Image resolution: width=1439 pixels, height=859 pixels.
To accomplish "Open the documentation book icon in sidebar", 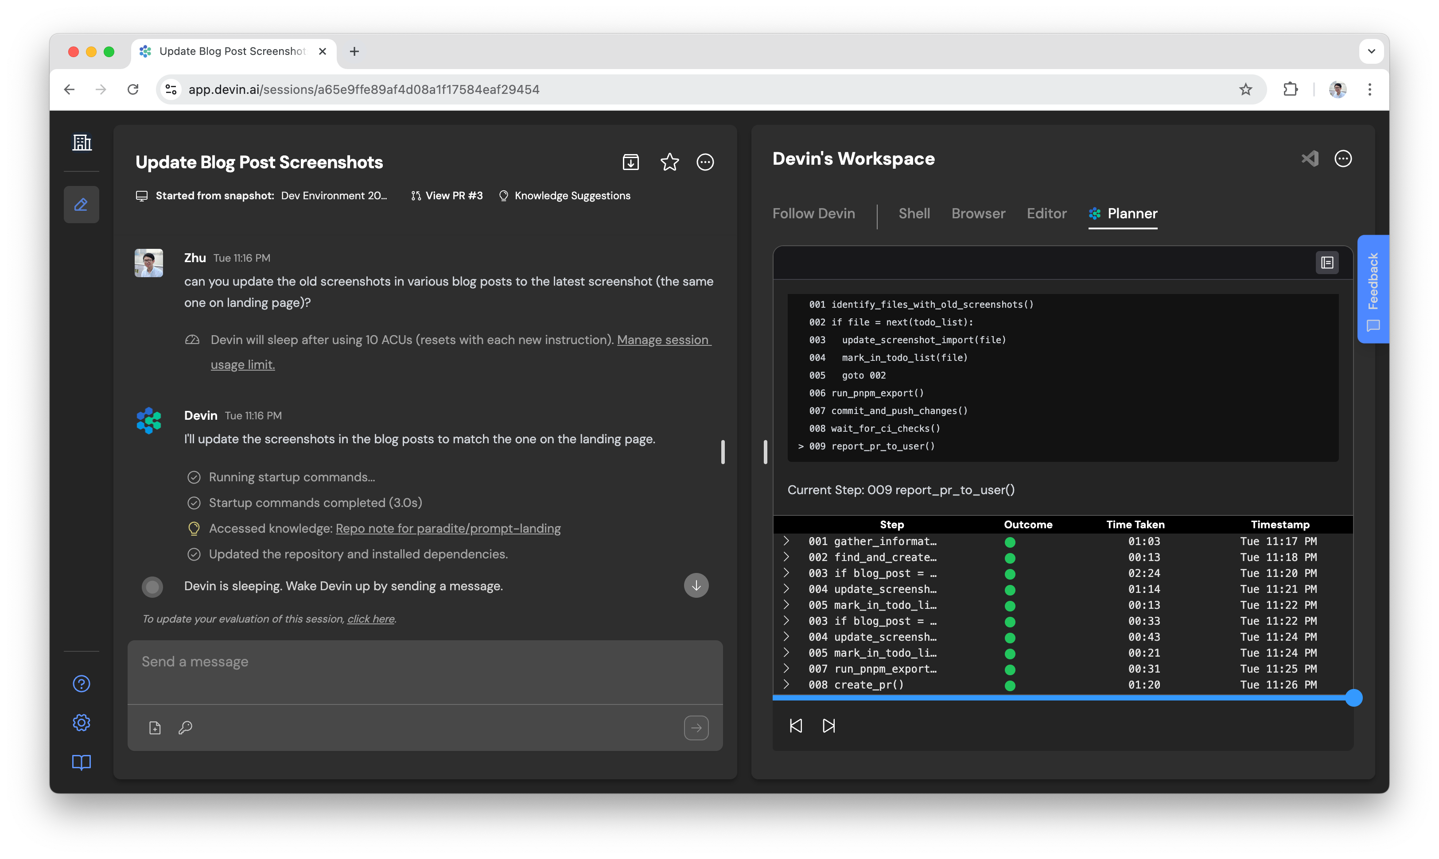I will click(x=82, y=762).
